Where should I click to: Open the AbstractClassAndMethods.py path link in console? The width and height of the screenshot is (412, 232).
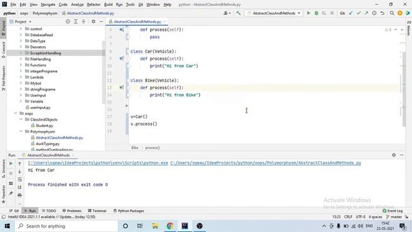click(266, 163)
